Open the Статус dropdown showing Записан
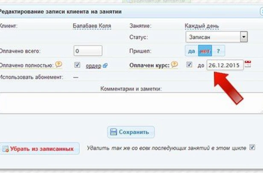Screen dimensions: 263x173 216,37
